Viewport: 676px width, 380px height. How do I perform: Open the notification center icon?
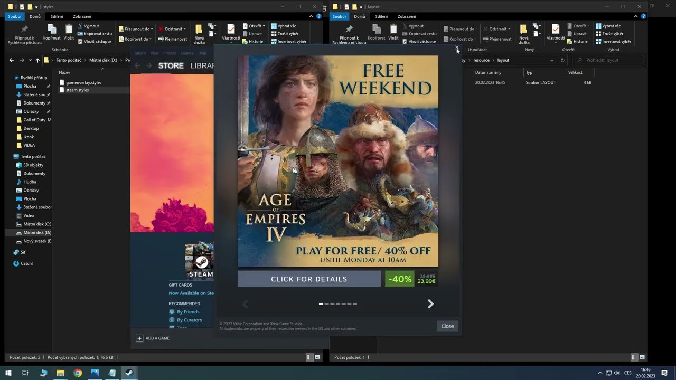point(664,373)
